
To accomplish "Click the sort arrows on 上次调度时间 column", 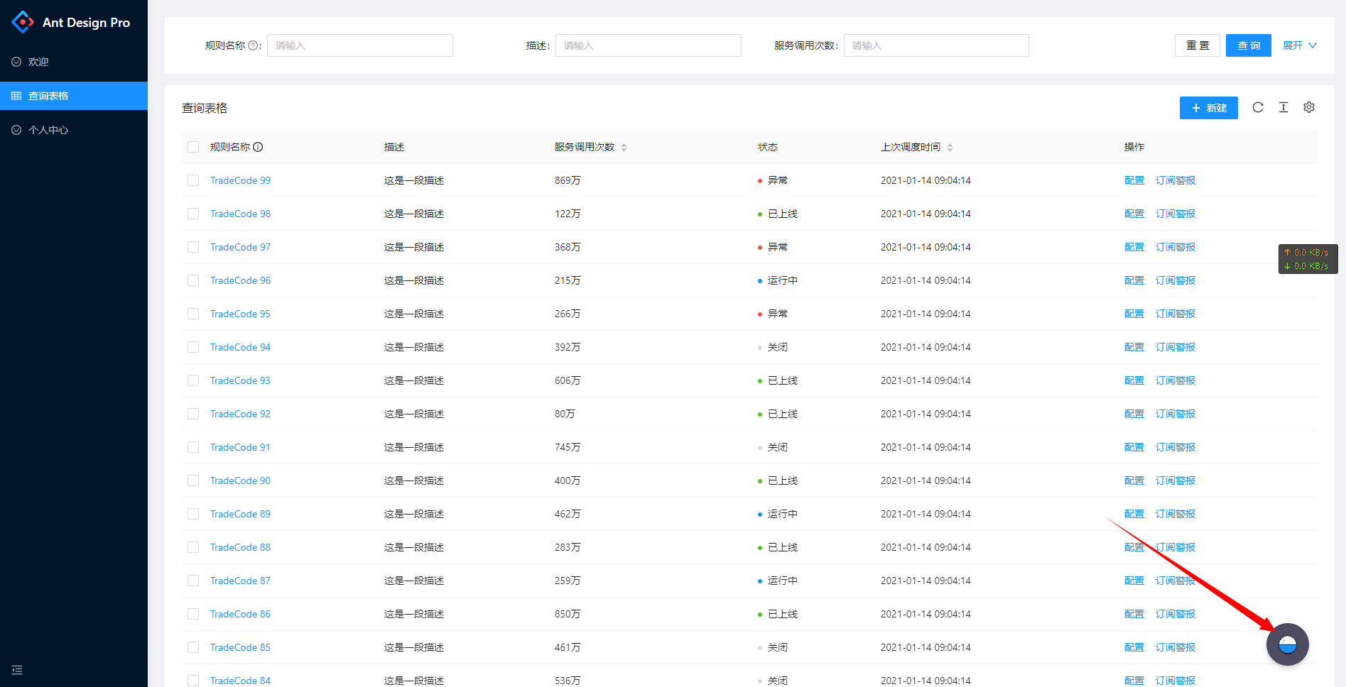I will tap(950, 147).
